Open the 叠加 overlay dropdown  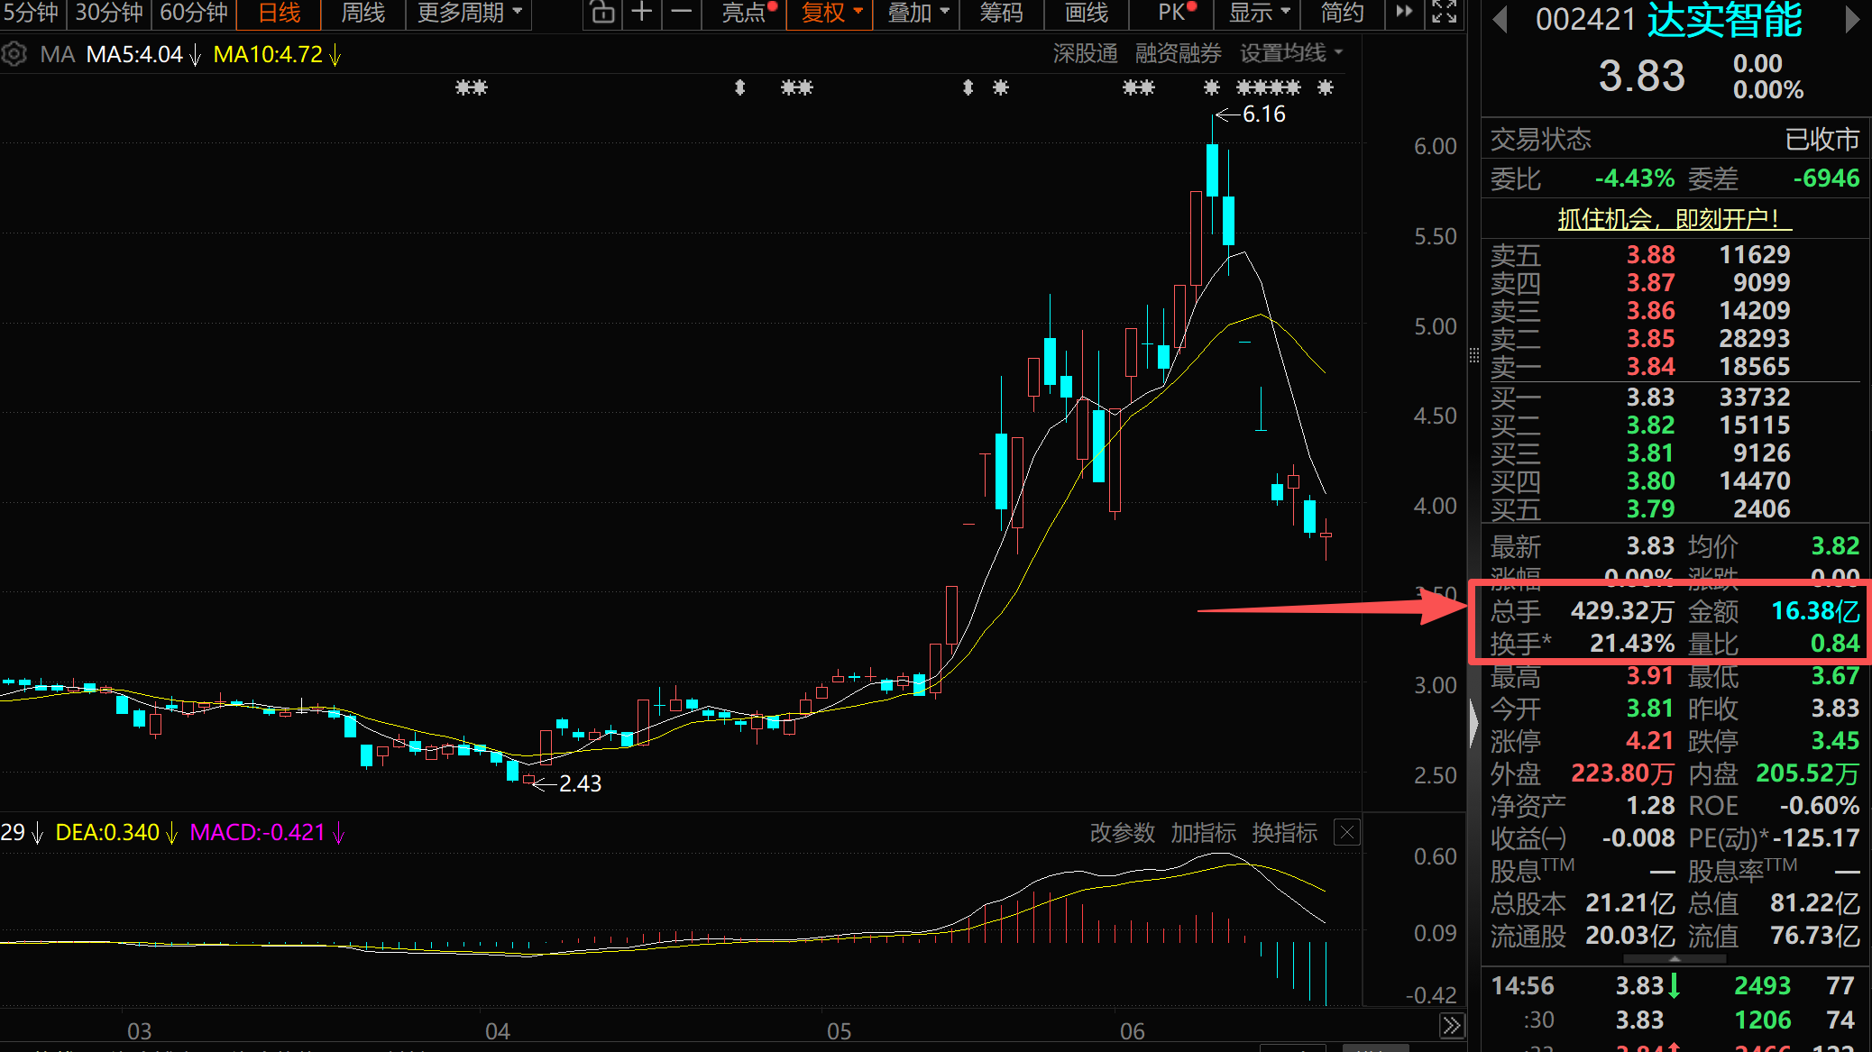(918, 13)
